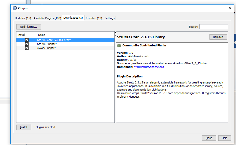Toggle the Struts2 Support install checkbox
Image resolution: width=236 pixels, height=145 pixels.
pos(27,44)
